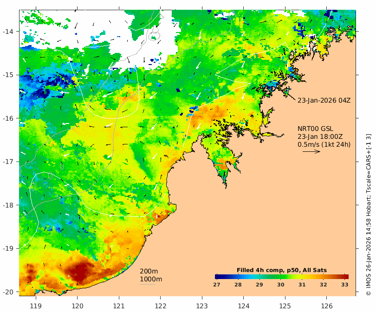The image size is (376, 312).
Task: Click the vertical IMOS copyright text on the right
Action: pos(369,215)
